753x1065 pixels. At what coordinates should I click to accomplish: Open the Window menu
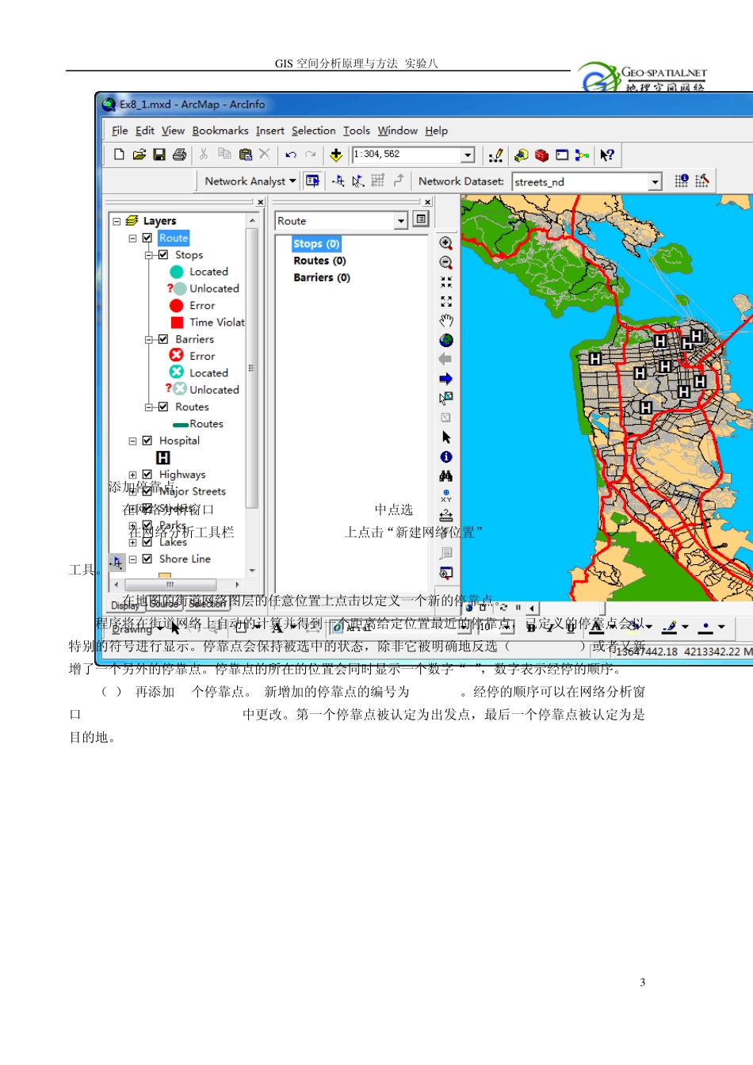pos(398,131)
